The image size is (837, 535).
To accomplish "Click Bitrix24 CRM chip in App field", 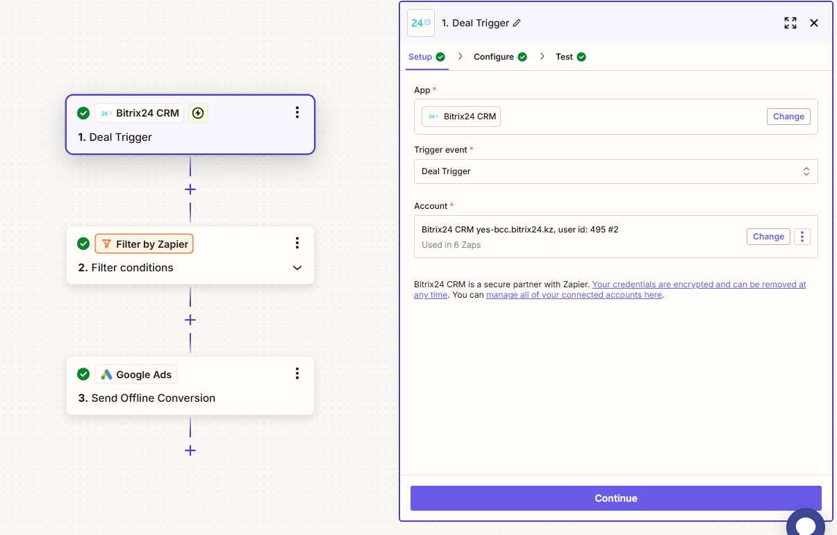I will pos(461,117).
